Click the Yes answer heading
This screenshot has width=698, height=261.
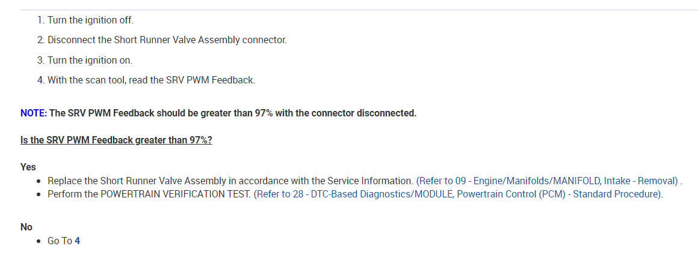28,167
